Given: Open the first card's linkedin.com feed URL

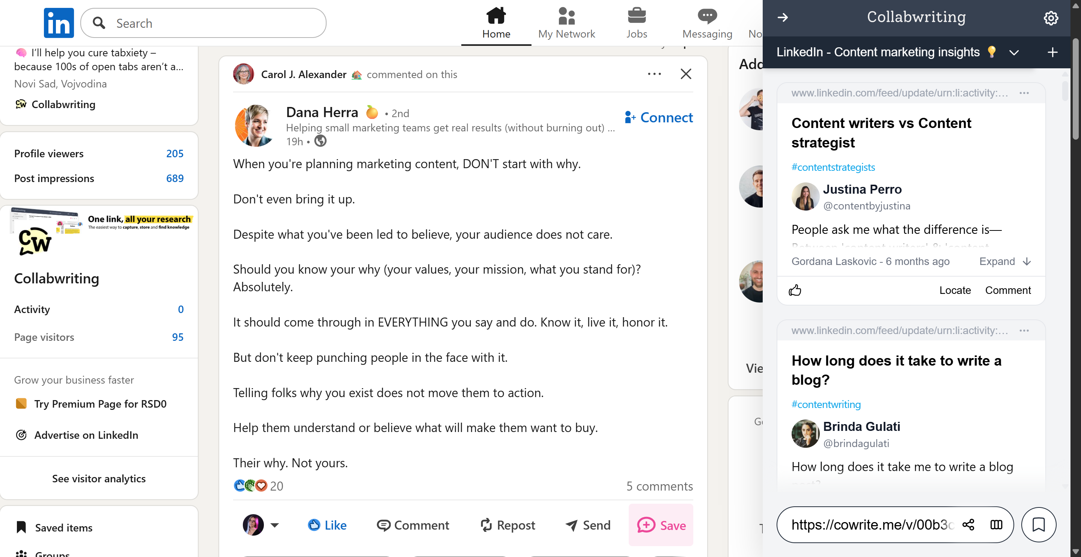Looking at the screenshot, I should [x=899, y=93].
